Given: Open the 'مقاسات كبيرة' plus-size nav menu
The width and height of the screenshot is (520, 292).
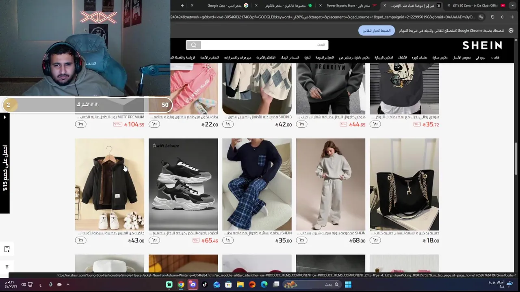Looking at the screenshot, I should (419, 58).
